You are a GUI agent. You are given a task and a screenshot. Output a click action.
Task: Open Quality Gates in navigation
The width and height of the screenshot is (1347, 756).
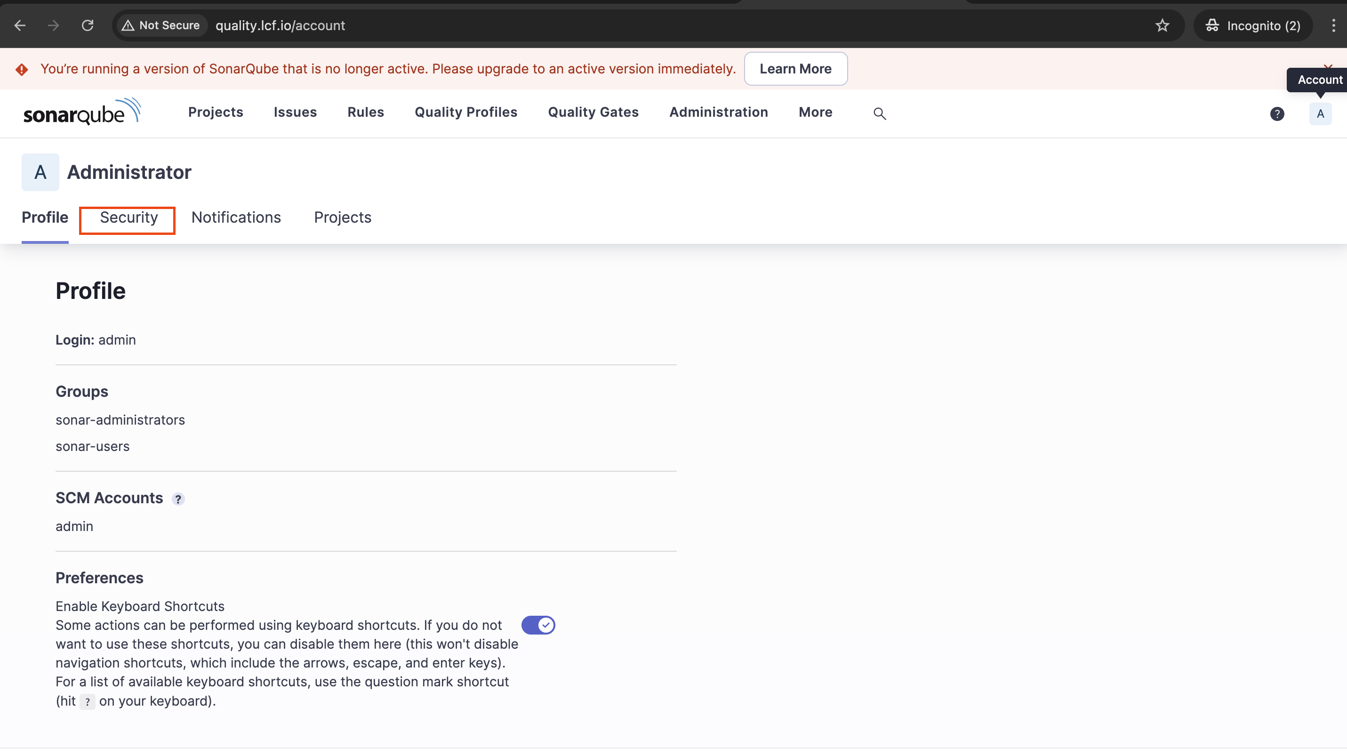click(x=593, y=112)
